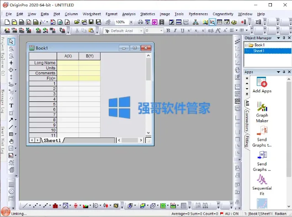Toggle pin on Object Manager panel
This screenshot has width=292, height=217.
[x=284, y=38]
